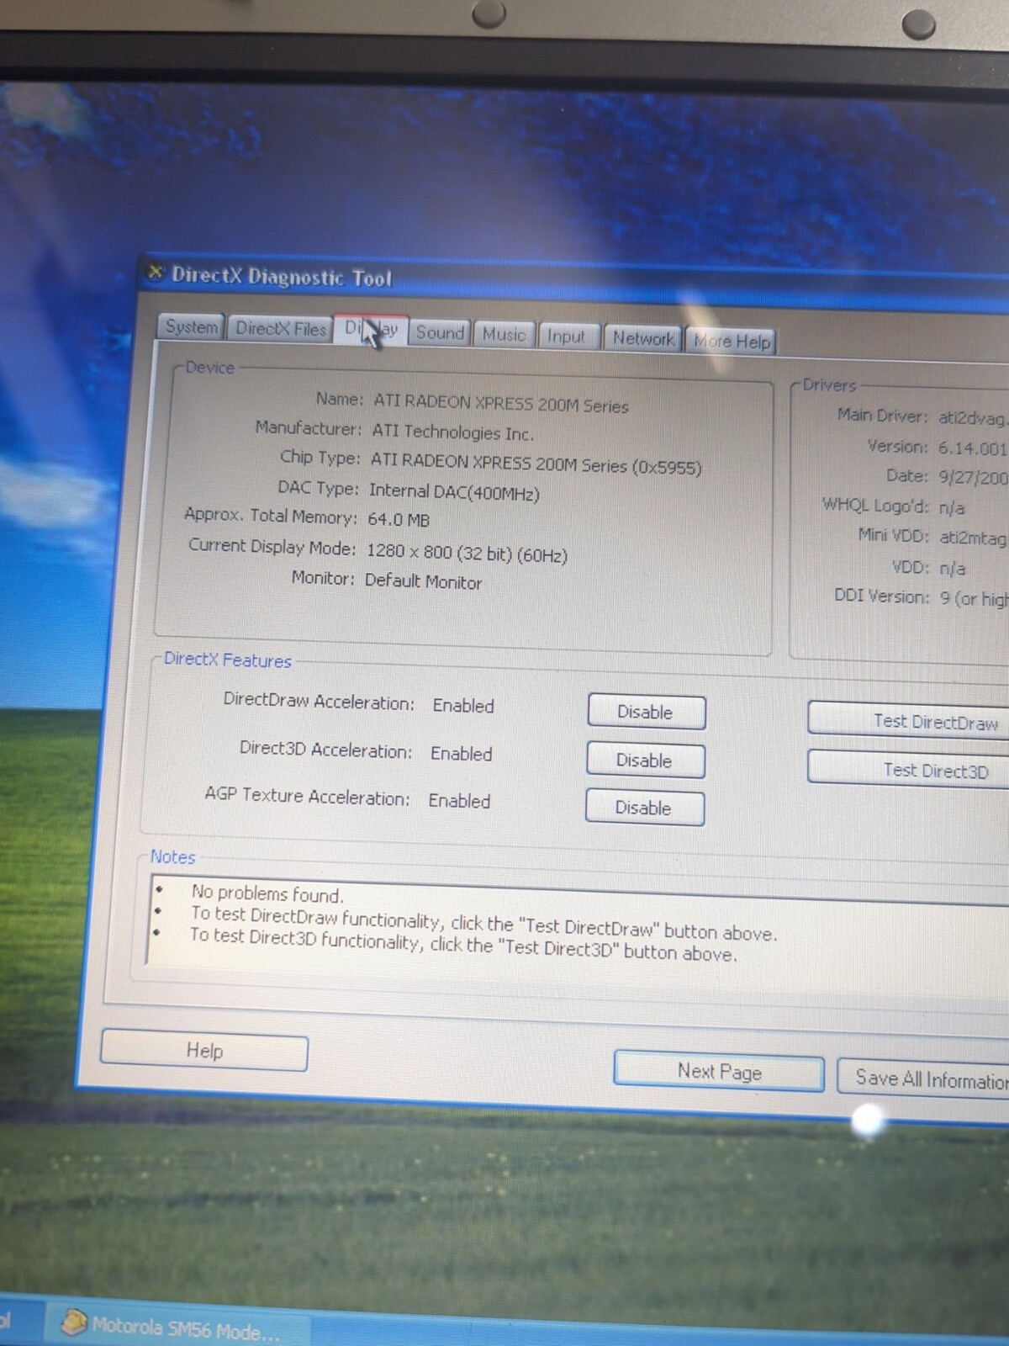
Task: Click the '64.0 MB' memory value
Action: point(399,520)
